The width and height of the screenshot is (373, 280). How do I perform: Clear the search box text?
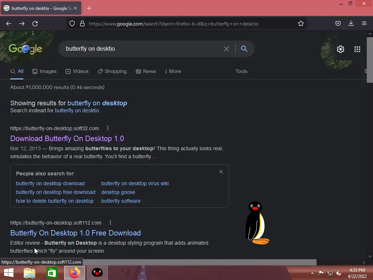coord(227,49)
